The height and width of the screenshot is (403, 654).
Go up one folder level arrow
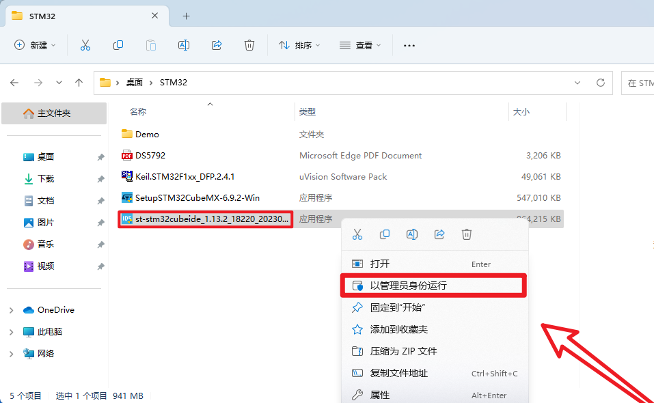[79, 83]
